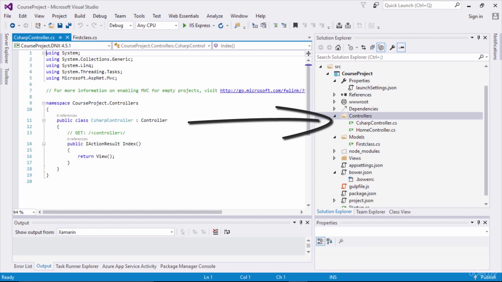Click the Alphabetical sort icon in Properties

pos(329,241)
